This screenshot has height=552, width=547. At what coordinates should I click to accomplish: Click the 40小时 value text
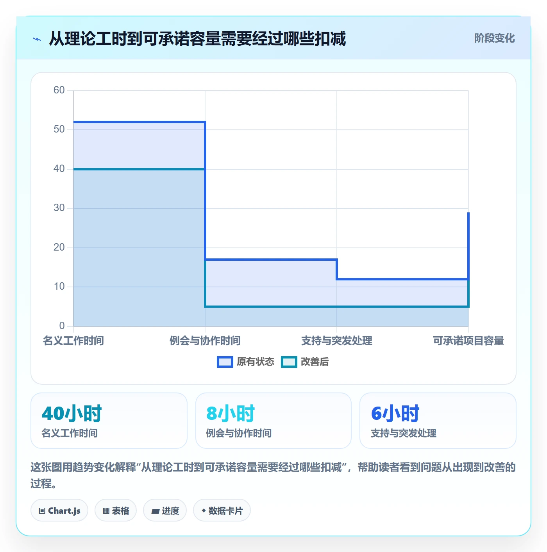(x=72, y=413)
